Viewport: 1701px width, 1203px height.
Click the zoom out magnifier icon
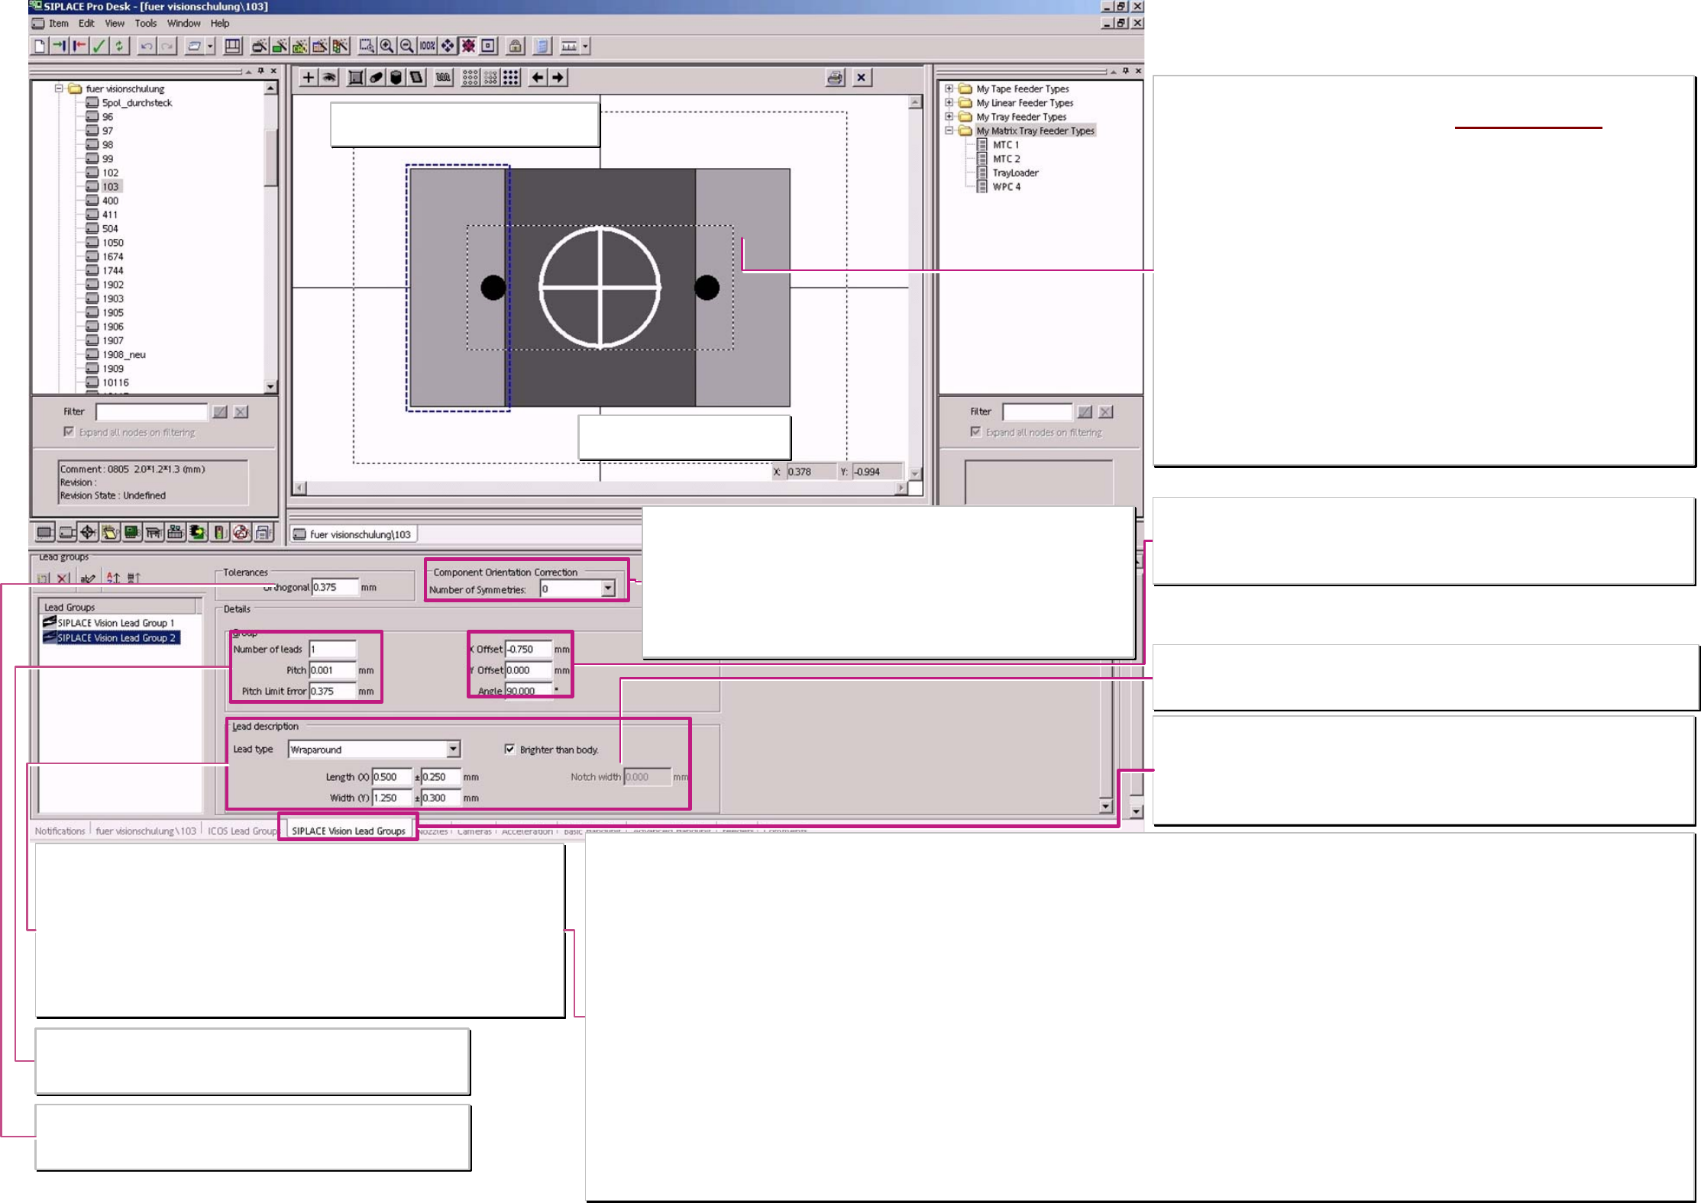pyautogui.click(x=407, y=47)
